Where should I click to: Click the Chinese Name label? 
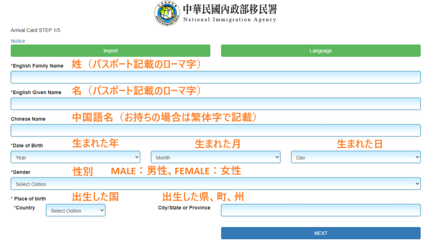[x=28, y=119]
